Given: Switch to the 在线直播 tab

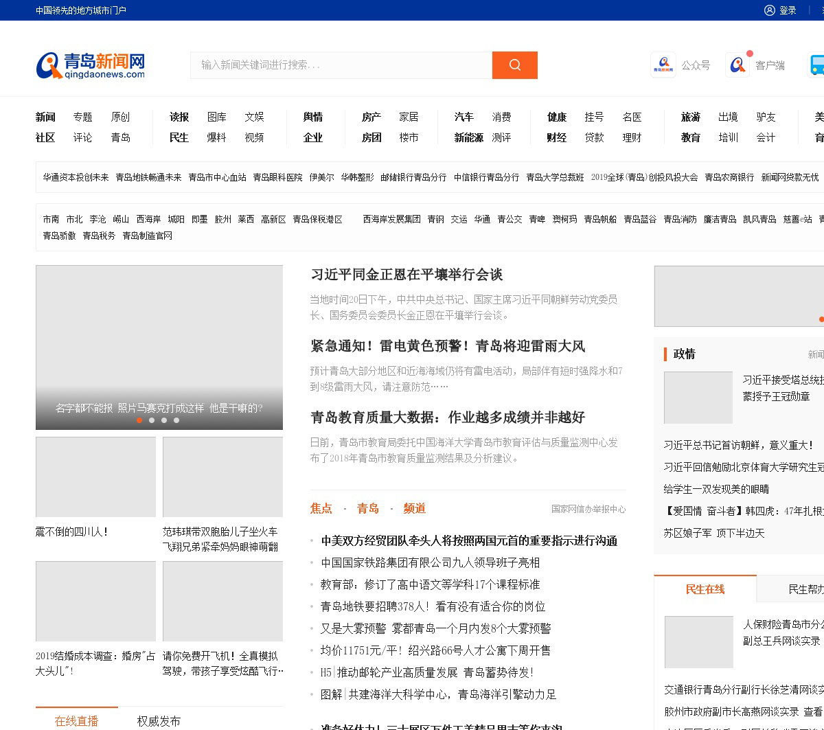Looking at the screenshot, I should click(x=77, y=720).
